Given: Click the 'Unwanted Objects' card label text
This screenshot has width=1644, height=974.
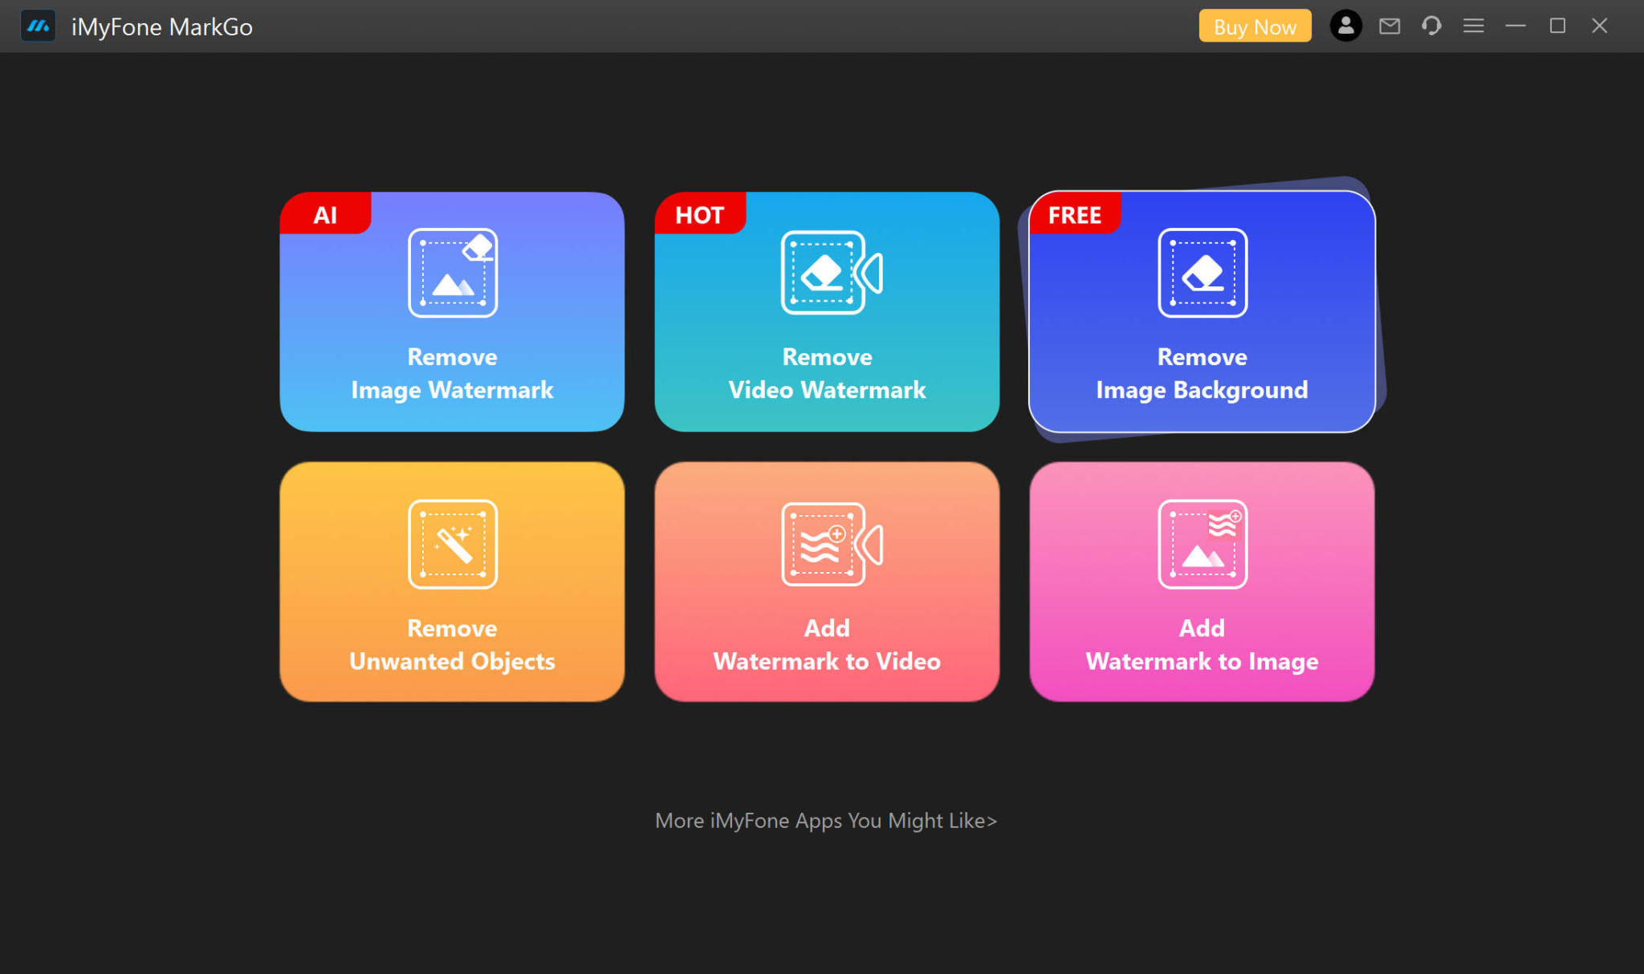Looking at the screenshot, I should point(452,661).
